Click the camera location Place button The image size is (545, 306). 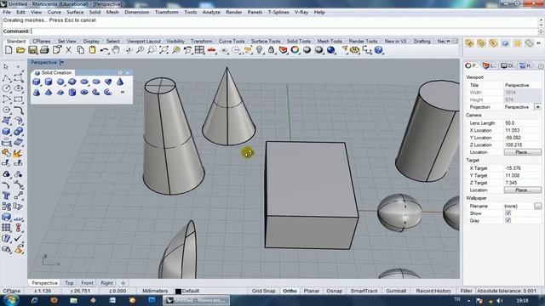(522, 152)
